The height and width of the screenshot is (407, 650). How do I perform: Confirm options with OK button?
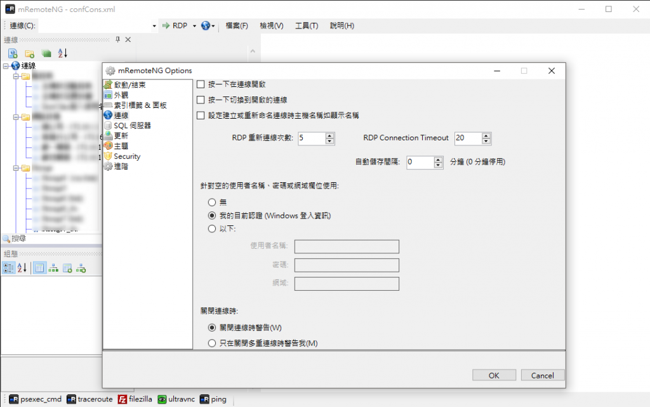pyautogui.click(x=494, y=375)
